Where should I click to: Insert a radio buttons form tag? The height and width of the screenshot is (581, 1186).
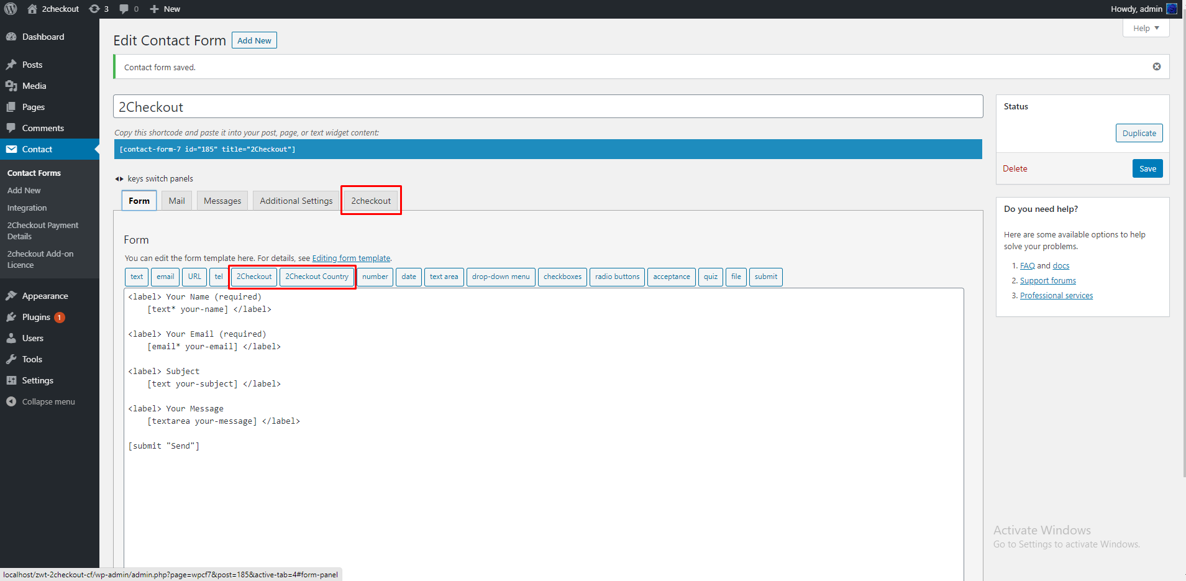point(617,277)
